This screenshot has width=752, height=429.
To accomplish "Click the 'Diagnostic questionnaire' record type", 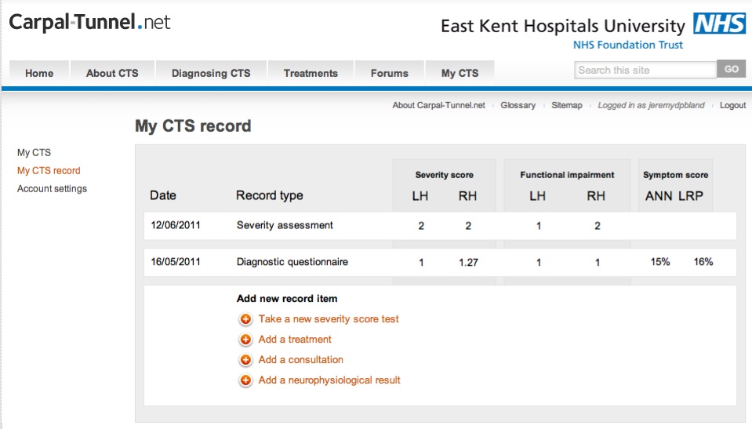I will coord(292,262).
